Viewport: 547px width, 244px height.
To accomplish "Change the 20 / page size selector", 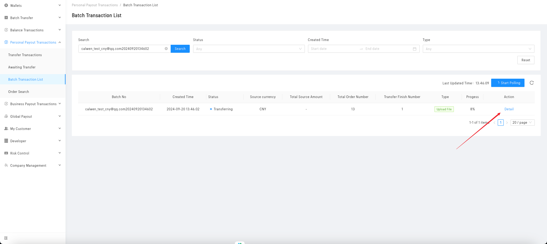I will pyautogui.click(x=522, y=123).
